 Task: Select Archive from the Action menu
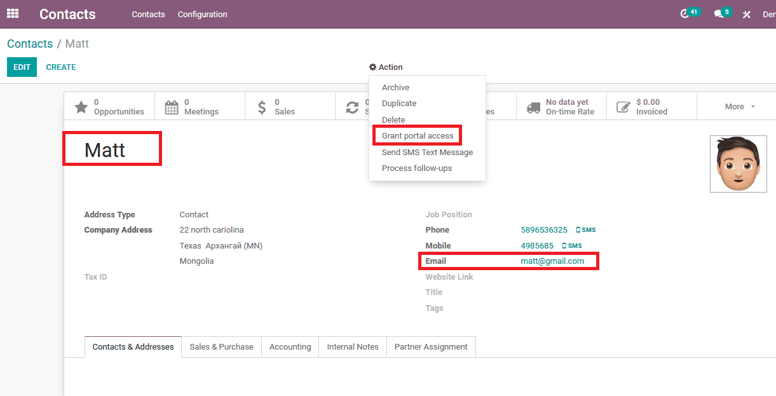395,88
